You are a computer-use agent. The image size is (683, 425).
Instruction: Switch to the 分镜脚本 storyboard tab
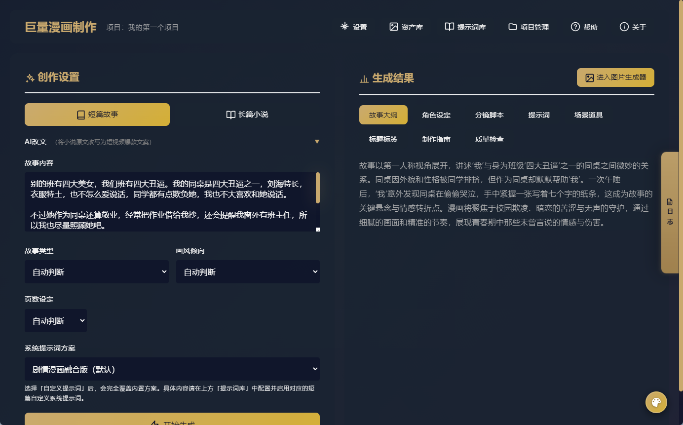point(490,115)
